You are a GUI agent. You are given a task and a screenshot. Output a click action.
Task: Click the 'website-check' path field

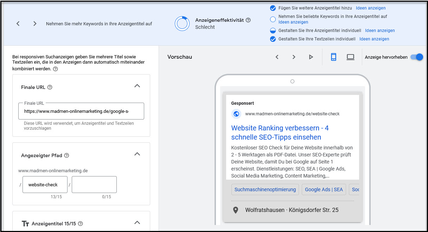point(45,185)
